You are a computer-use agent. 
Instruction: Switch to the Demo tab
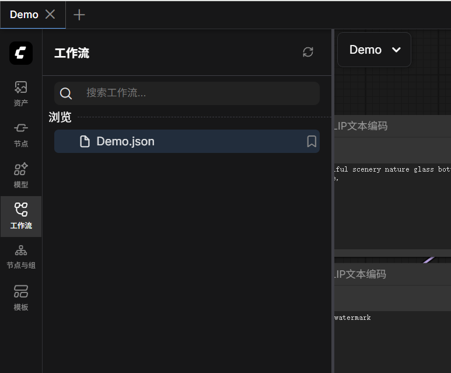(24, 15)
